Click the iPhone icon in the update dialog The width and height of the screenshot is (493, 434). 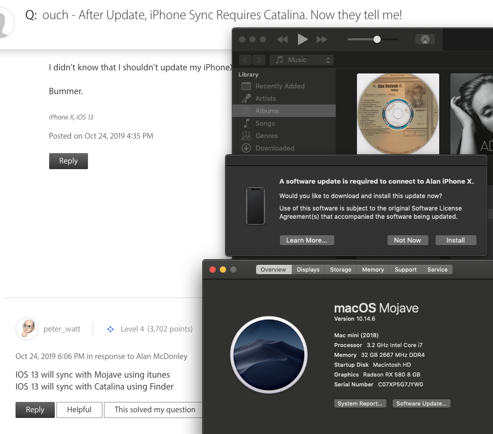[x=256, y=206]
